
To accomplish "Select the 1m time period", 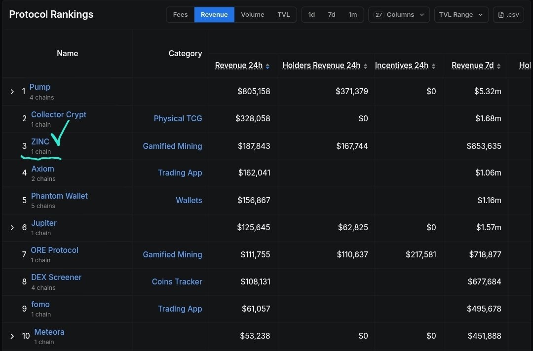I will [x=352, y=15].
